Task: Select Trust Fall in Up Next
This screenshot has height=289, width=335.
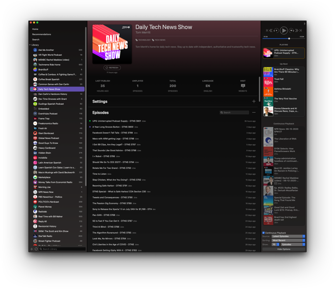Action: click(284, 82)
